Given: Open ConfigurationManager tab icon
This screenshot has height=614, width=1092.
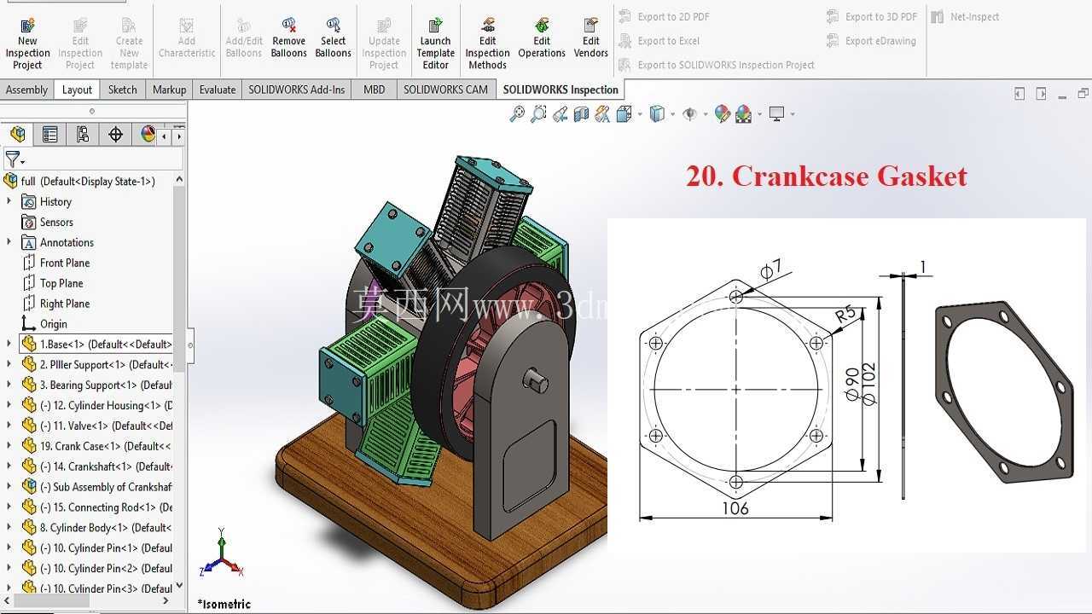Looking at the screenshot, I should [x=83, y=134].
